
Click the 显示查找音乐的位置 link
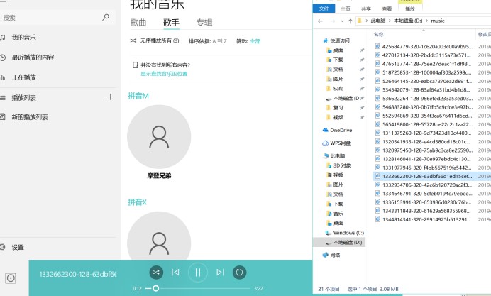click(164, 74)
